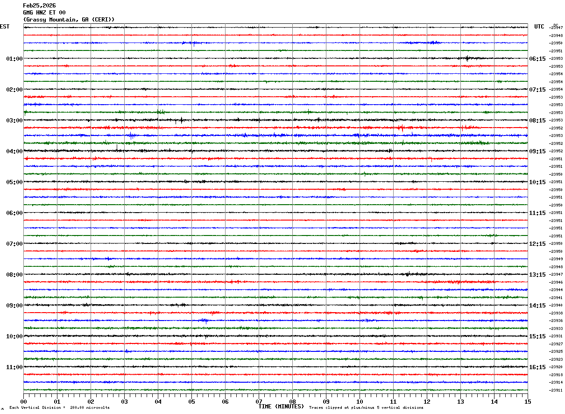This screenshot has width=565, height=414.
Task: Select the 10:00 EST time label
Action: coord(14,336)
